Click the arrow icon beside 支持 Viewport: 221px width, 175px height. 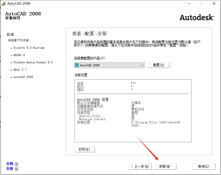16,169
